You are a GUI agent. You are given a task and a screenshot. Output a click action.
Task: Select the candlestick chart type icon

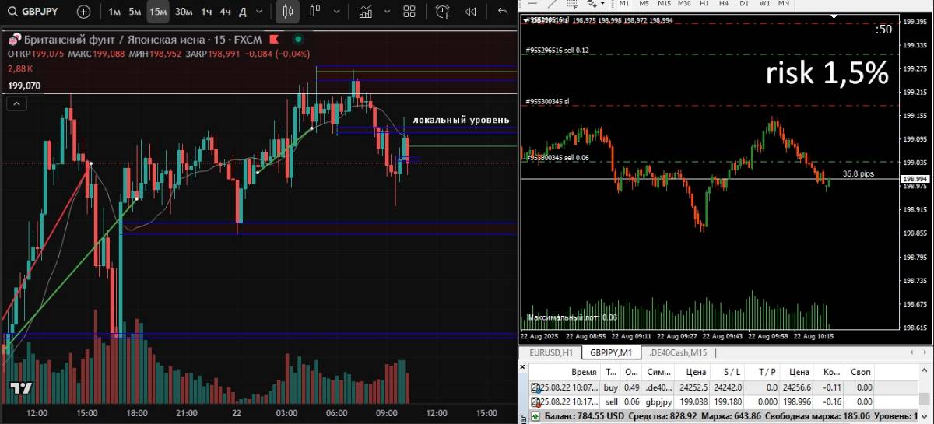click(x=287, y=12)
